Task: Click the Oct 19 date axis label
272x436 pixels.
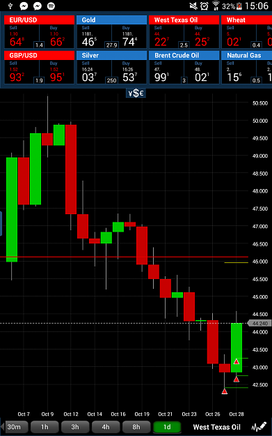Action: (142, 414)
